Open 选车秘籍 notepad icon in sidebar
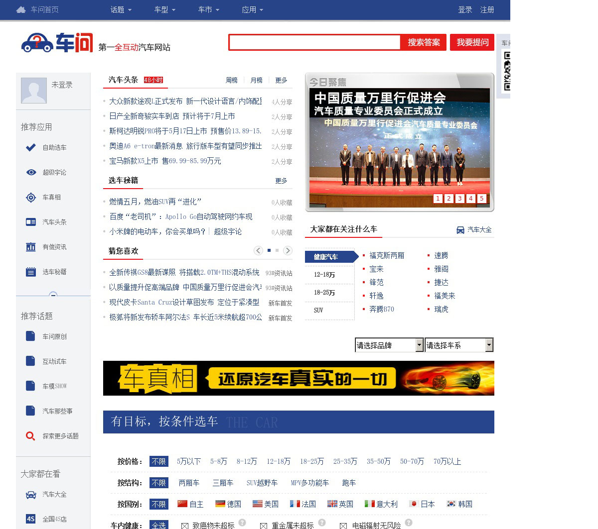This screenshot has height=529, width=598. [31, 272]
